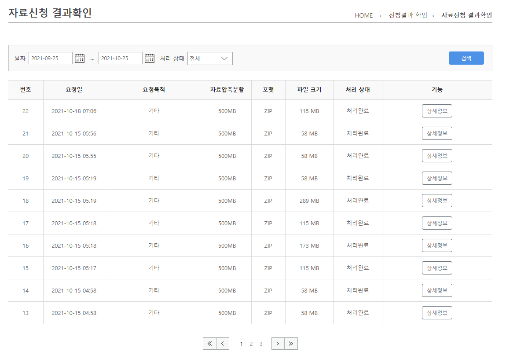The height and width of the screenshot is (355, 513).
Task: Open 상세정보 for request number 14
Action: pyautogui.click(x=437, y=290)
